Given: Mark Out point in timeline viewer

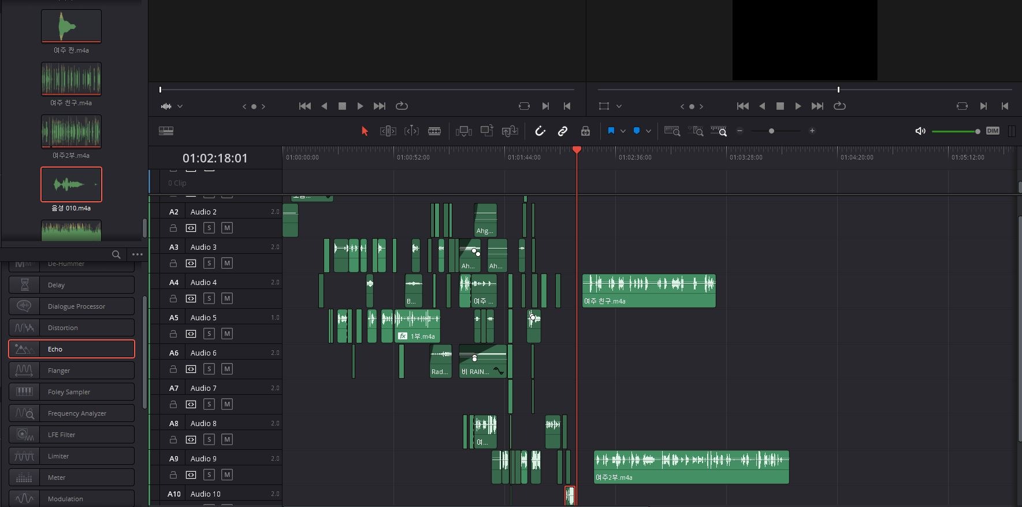Looking at the screenshot, I should [x=1005, y=106].
